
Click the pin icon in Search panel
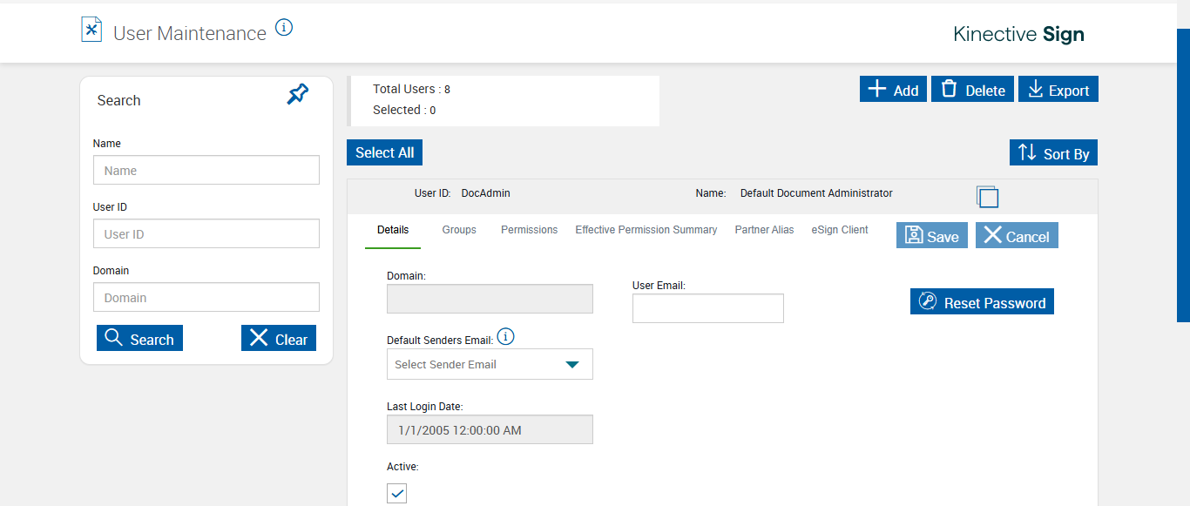[298, 94]
